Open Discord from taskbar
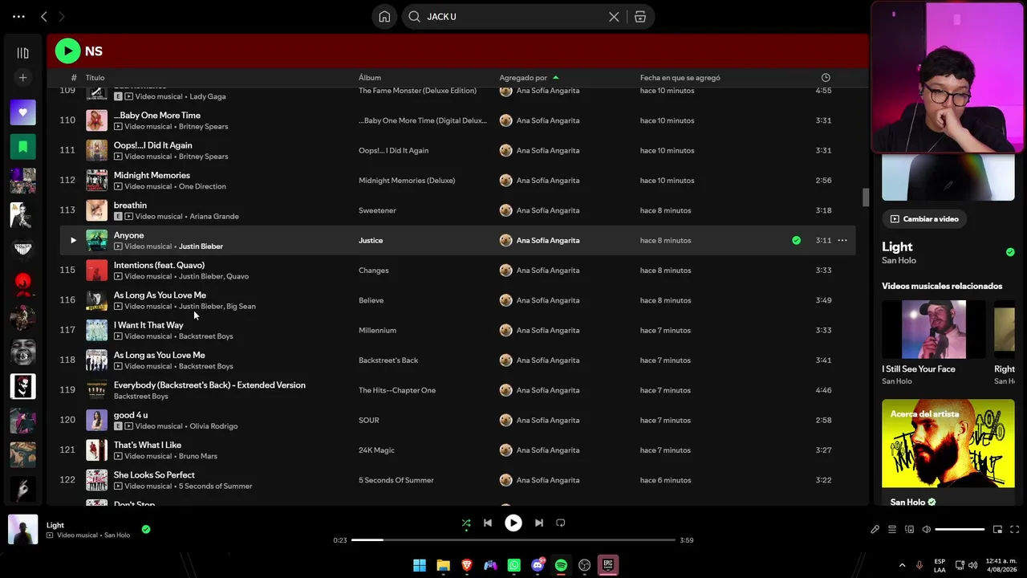 pyautogui.click(x=538, y=565)
